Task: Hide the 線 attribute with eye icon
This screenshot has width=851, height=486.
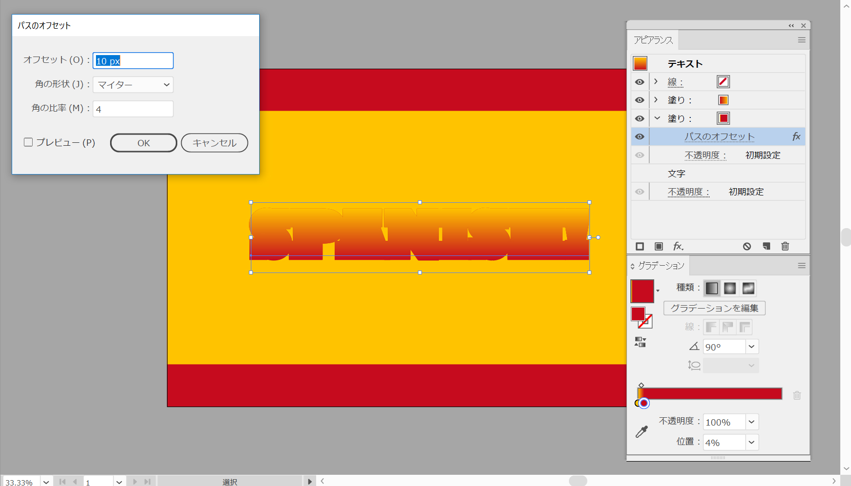Action: tap(640, 82)
